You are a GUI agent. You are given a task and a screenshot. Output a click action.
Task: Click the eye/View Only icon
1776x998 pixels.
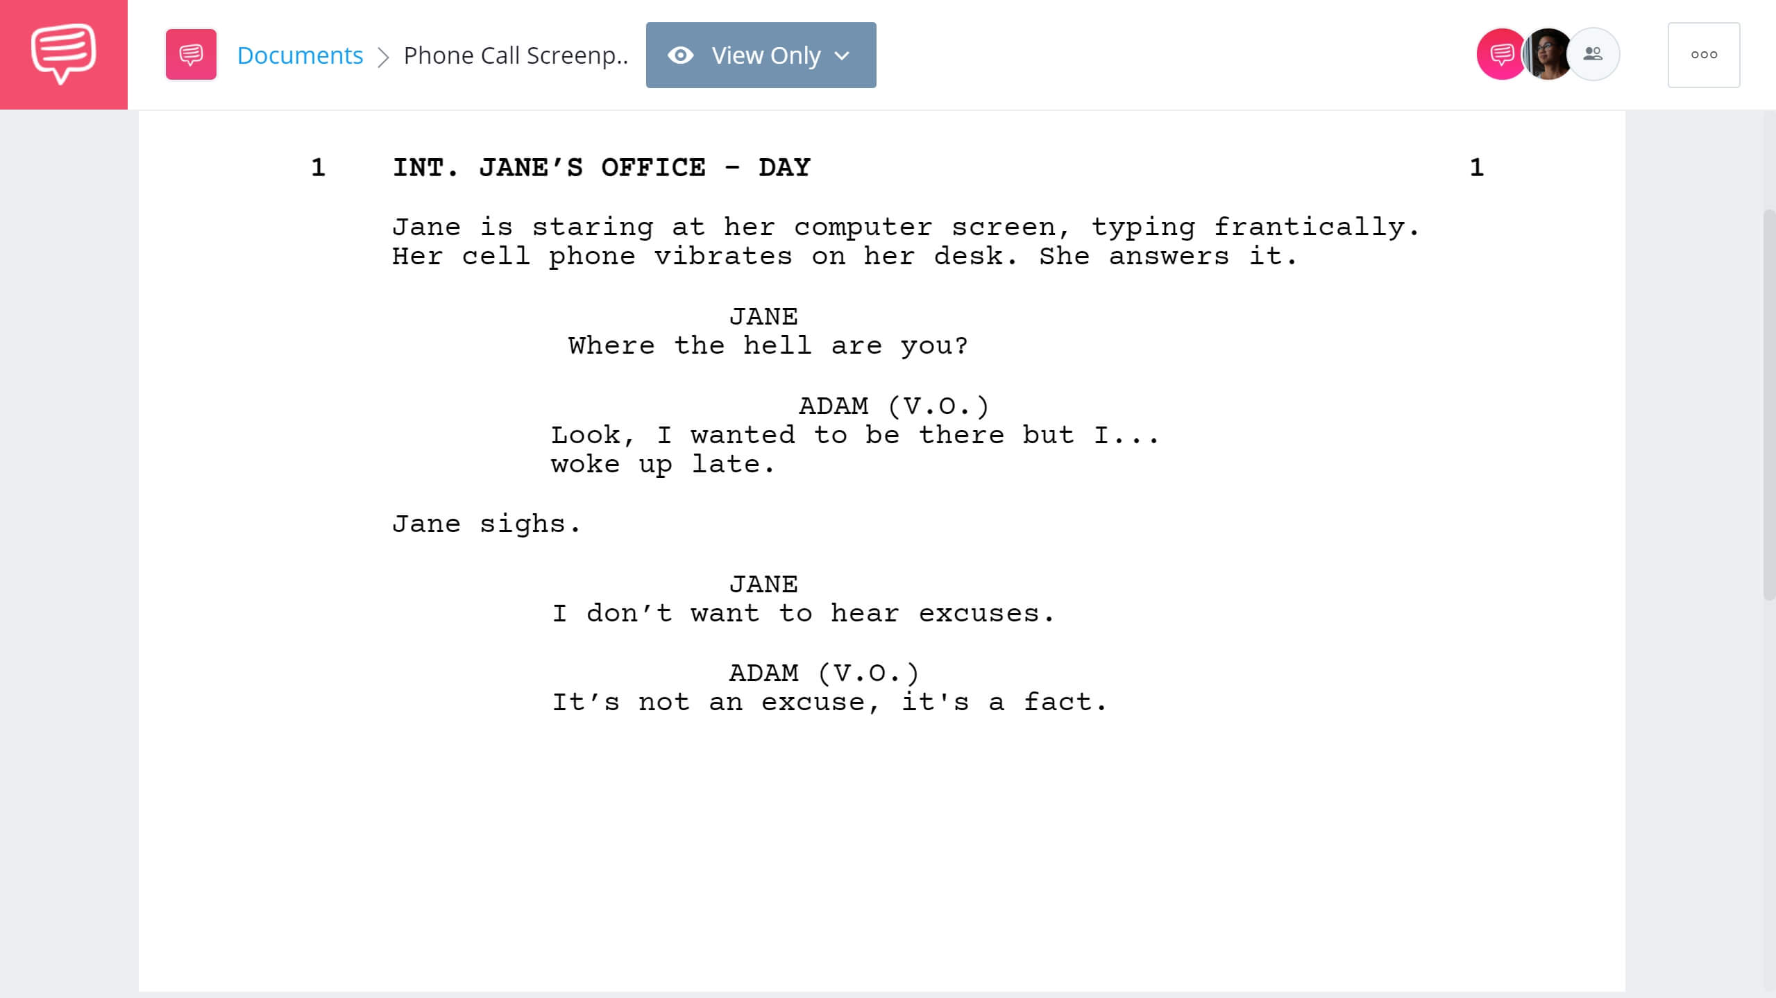[681, 55]
